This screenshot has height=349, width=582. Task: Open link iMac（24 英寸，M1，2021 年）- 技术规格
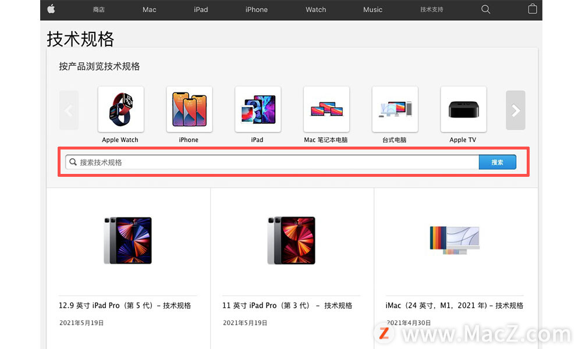pos(455,305)
